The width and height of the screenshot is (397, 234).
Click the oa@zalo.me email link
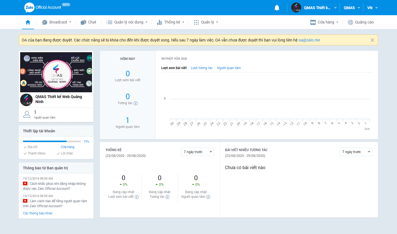pos(309,40)
